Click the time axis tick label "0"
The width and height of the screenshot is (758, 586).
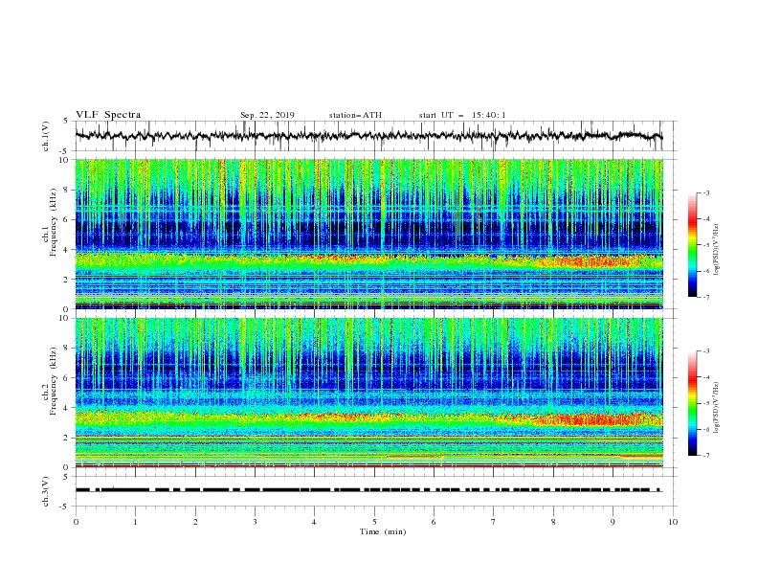pyautogui.click(x=76, y=522)
